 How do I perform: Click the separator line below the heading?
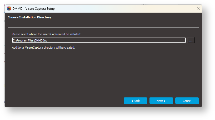103,27
